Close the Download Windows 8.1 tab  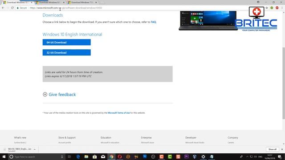(64, 2)
